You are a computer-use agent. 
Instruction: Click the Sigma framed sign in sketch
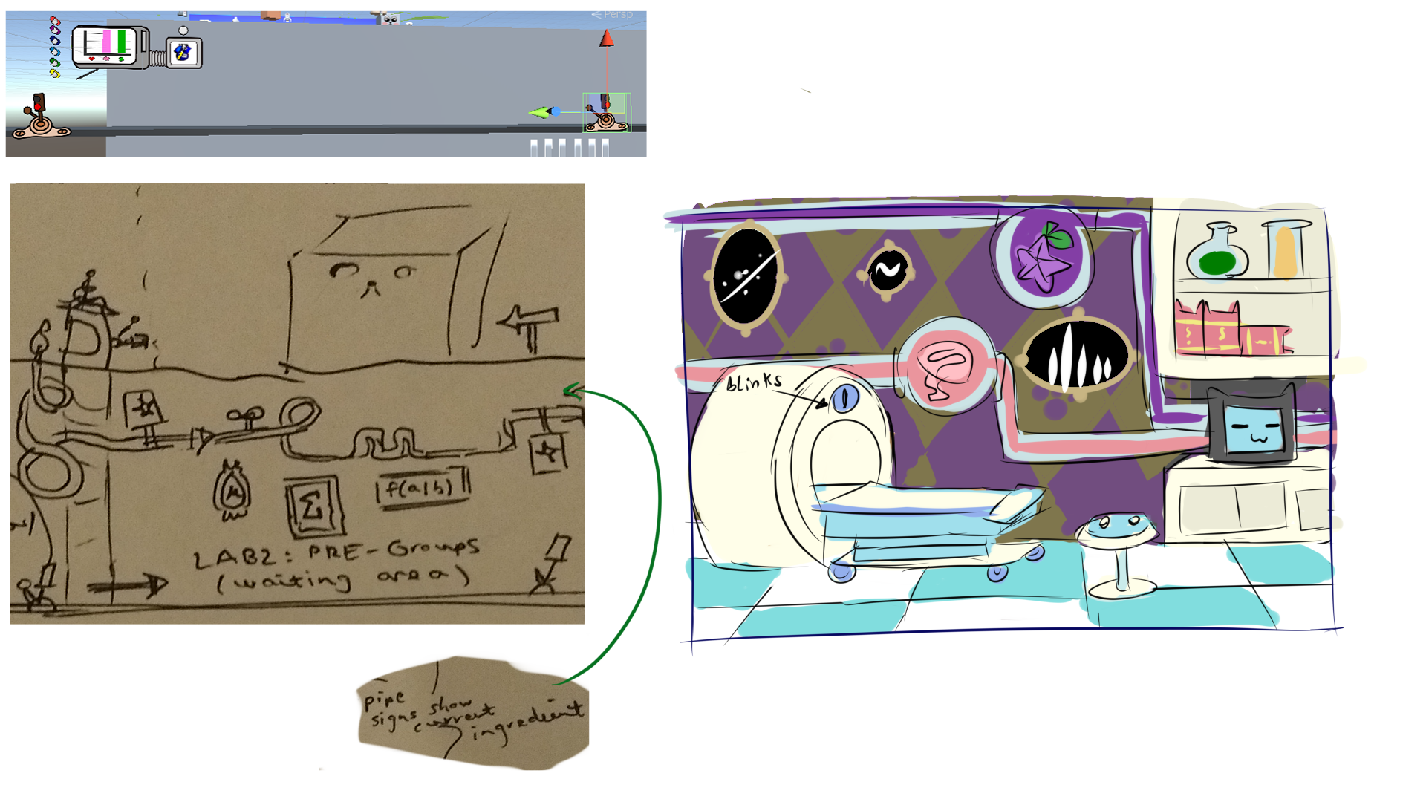(313, 507)
